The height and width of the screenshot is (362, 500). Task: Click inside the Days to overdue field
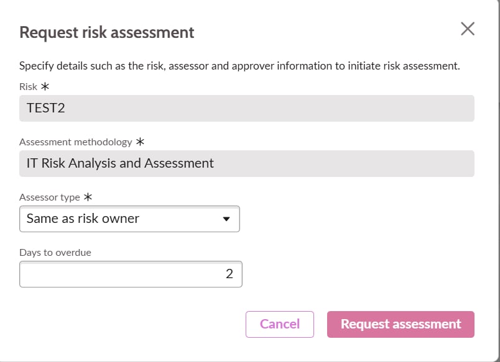point(131,273)
